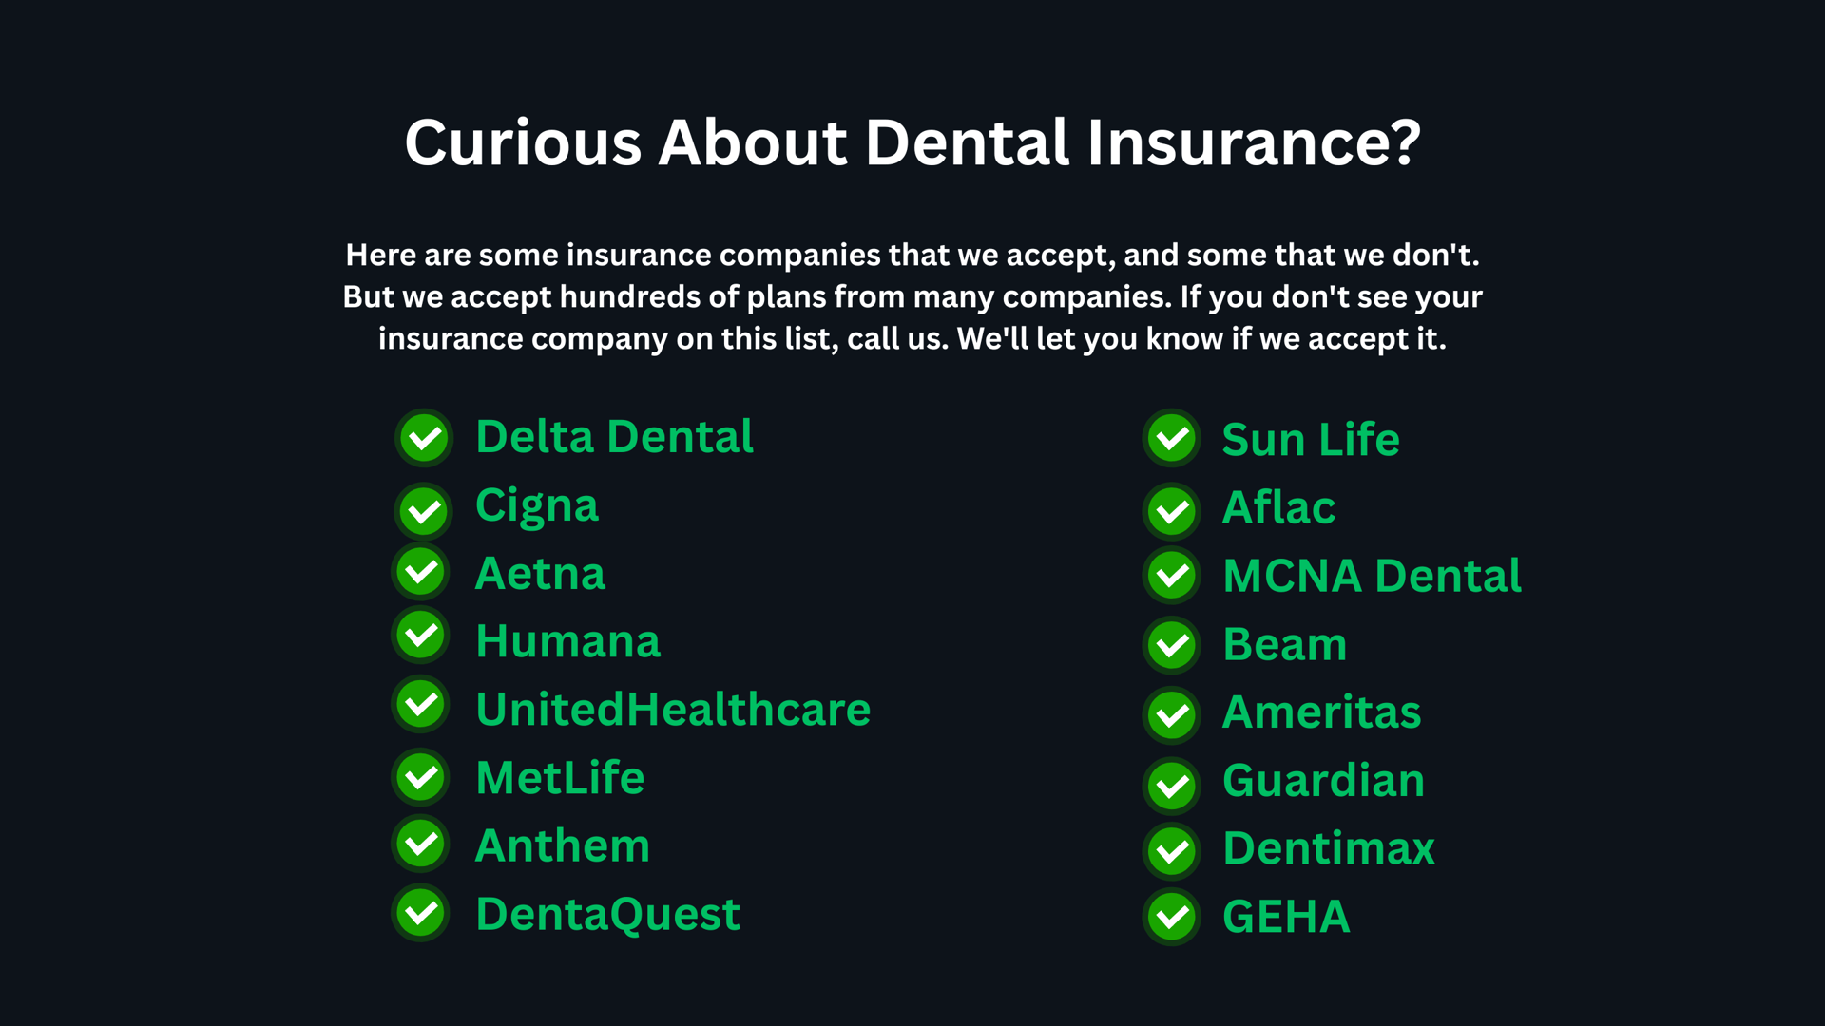Click the introductory paragraph about accepted plans
This screenshot has width=1825, height=1026.
point(912,296)
